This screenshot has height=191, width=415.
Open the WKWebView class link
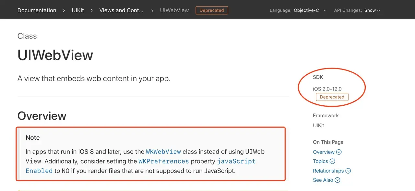(x=163, y=152)
